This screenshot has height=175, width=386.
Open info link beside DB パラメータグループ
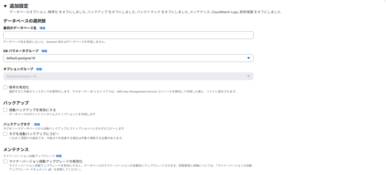[44, 51]
